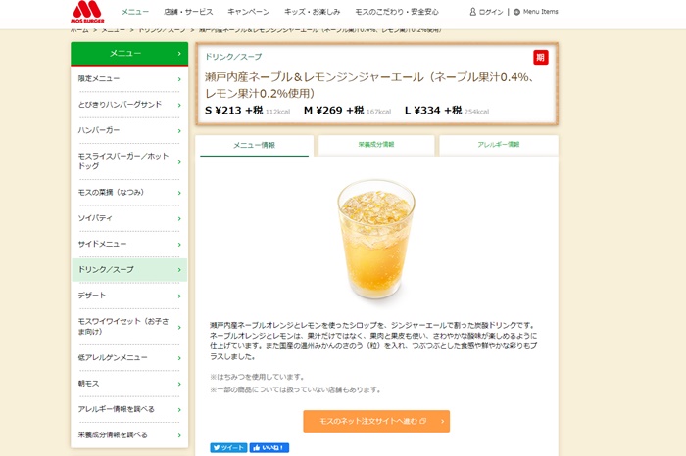Image resolution: width=686 pixels, height=456 pixels.
Task: Click the L ¥334 +税 price text
Action: click(433, 111)
